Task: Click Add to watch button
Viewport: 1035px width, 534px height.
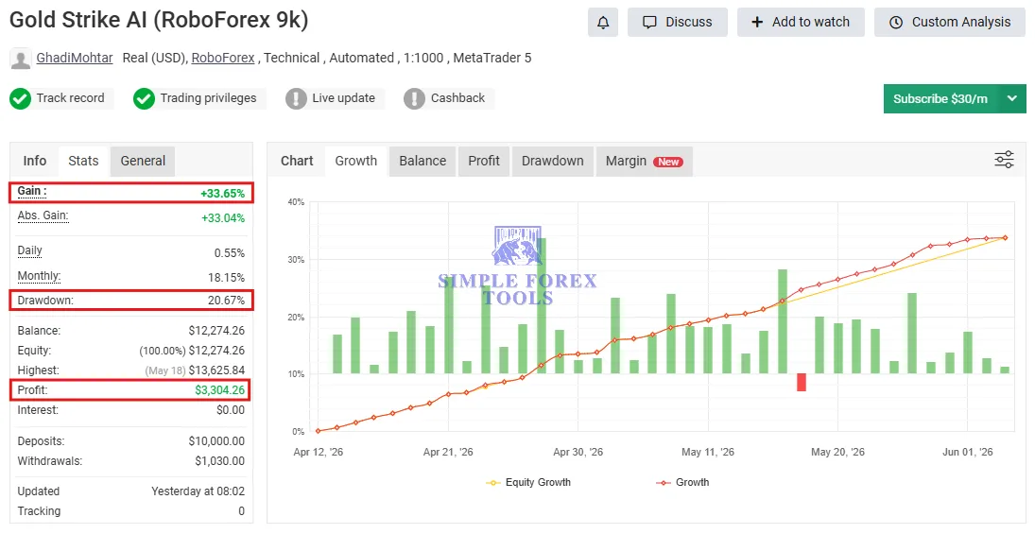Action: (801, 23)
